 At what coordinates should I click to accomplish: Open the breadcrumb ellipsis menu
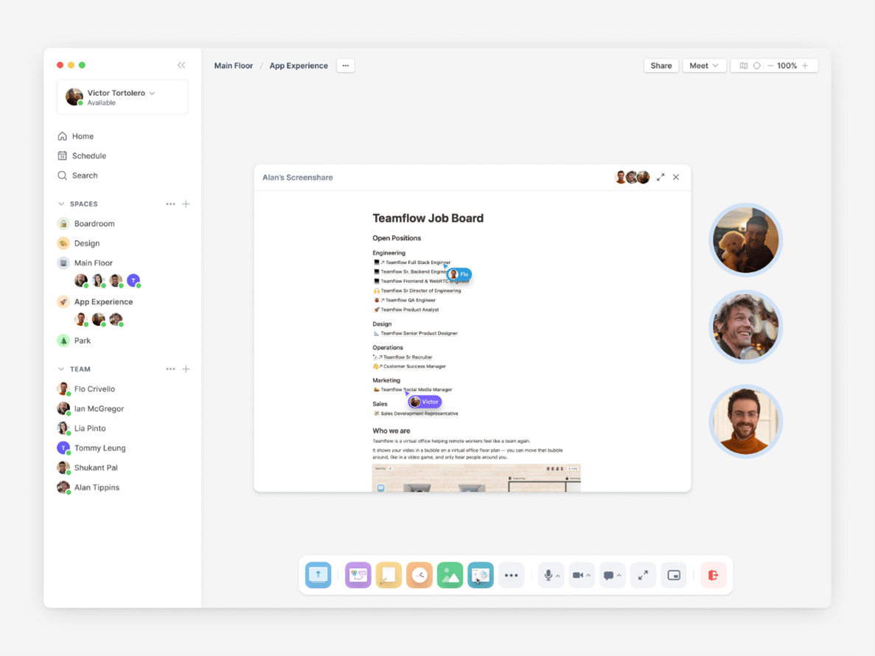click(x=346, y=66)
